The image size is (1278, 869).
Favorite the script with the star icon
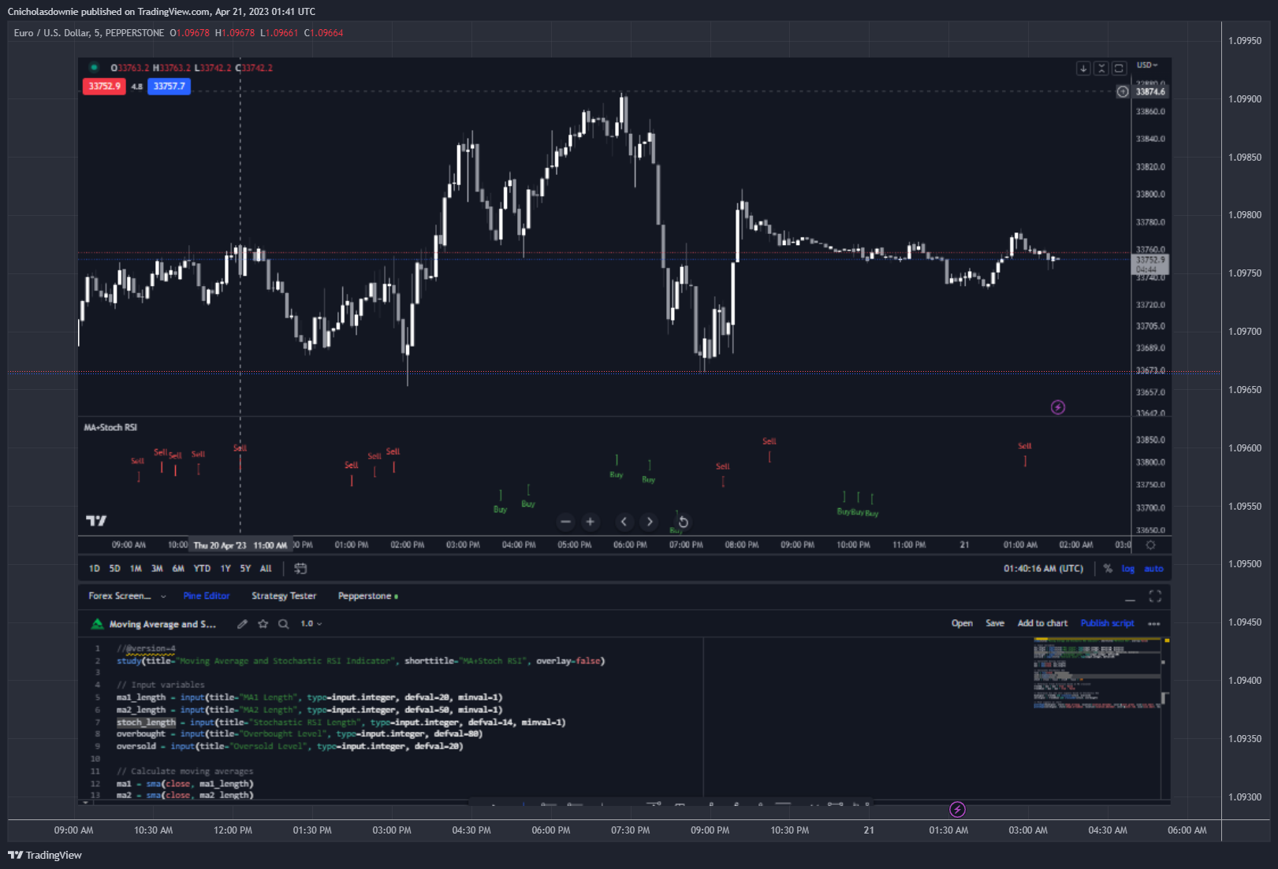263,624
